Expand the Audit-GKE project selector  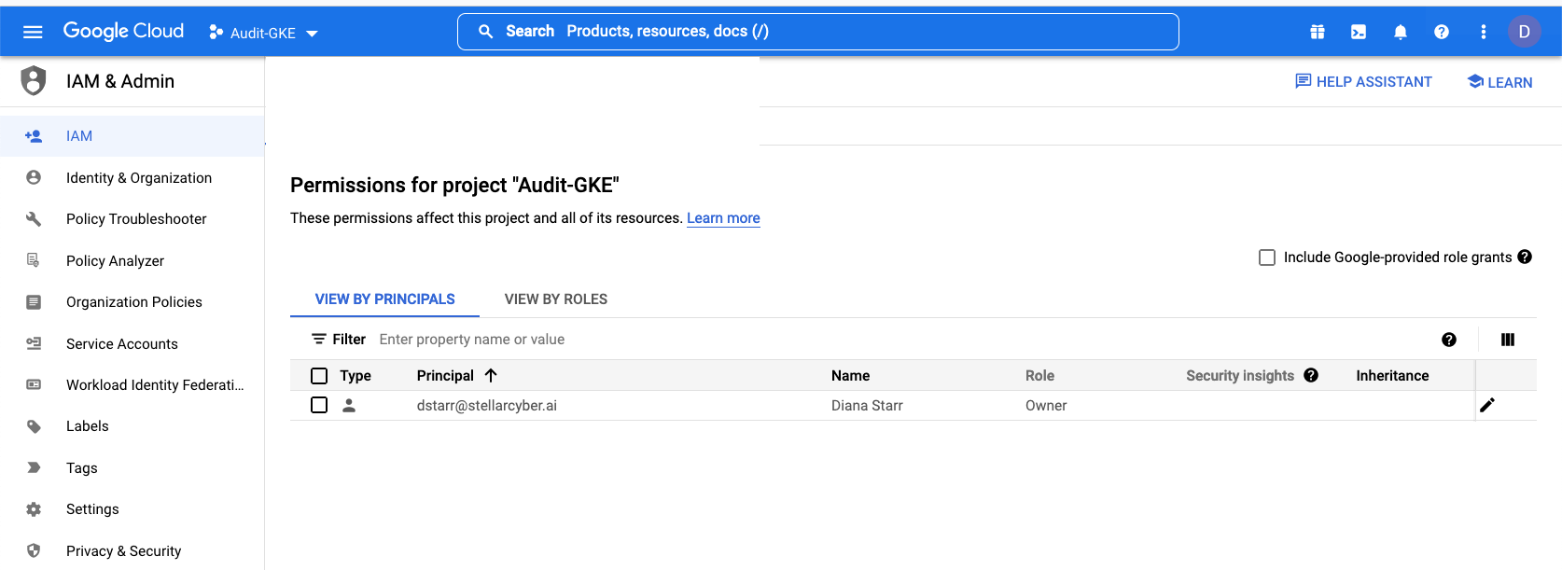pyautogui.click(x=264, y=33)
